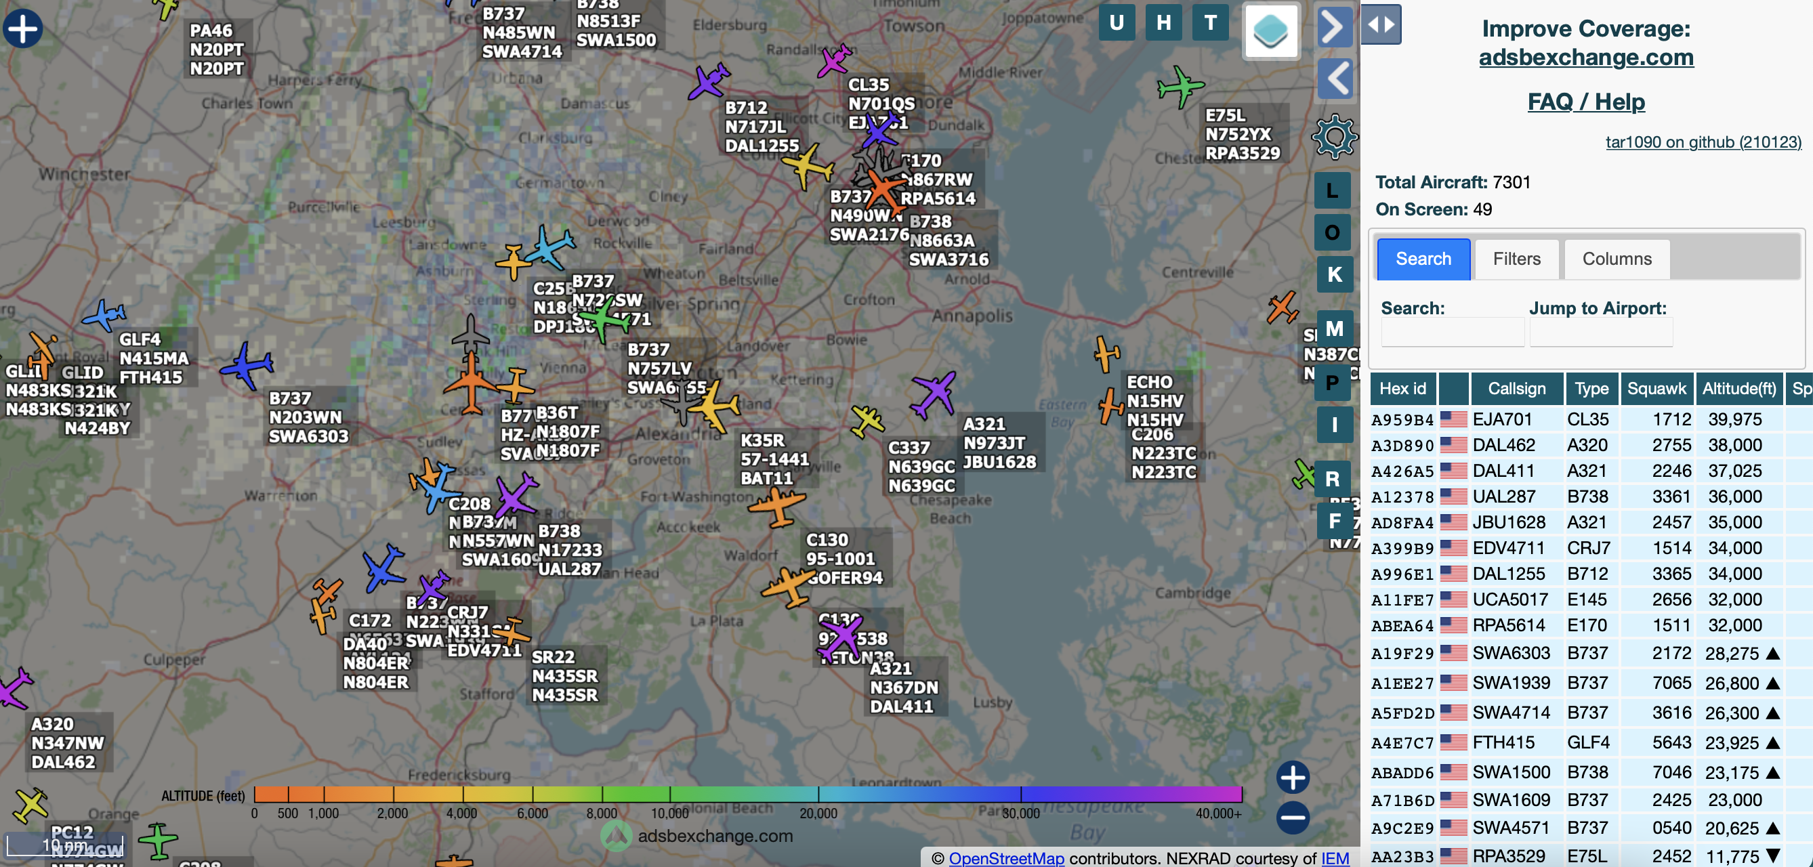1813x867 pixels.
Task: Select the purple A321 DAL411 aircraft icon
Action: tap(840, 639)
